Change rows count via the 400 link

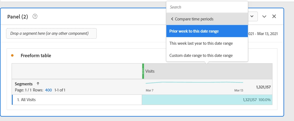[x=48, y=90]
